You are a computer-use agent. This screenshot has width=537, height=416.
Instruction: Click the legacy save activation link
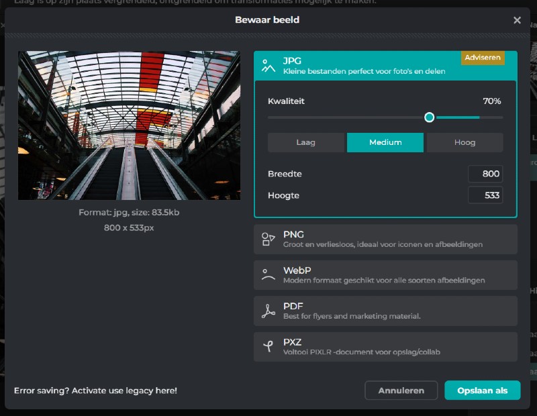coord(95,391)
